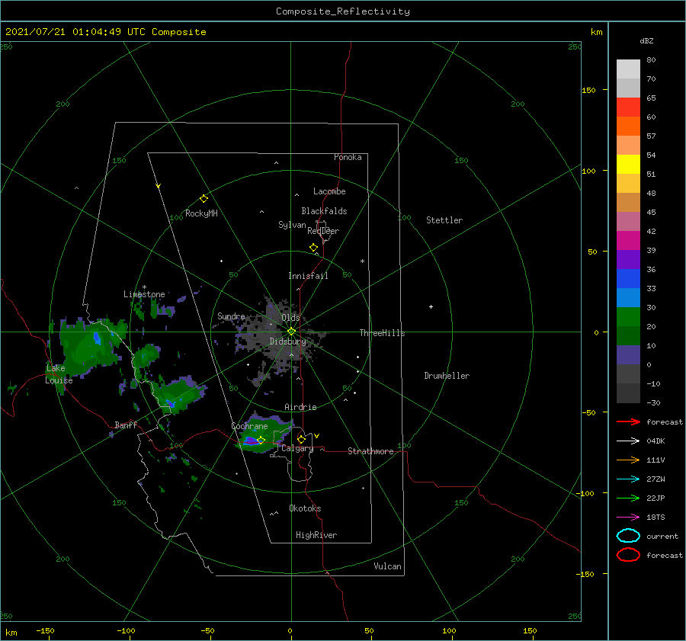Click the Okotoks label

tap(306, 508)
